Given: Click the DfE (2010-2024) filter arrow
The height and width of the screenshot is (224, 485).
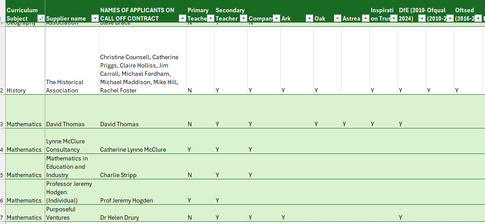Looking at the screenshot, I should 422,18.
